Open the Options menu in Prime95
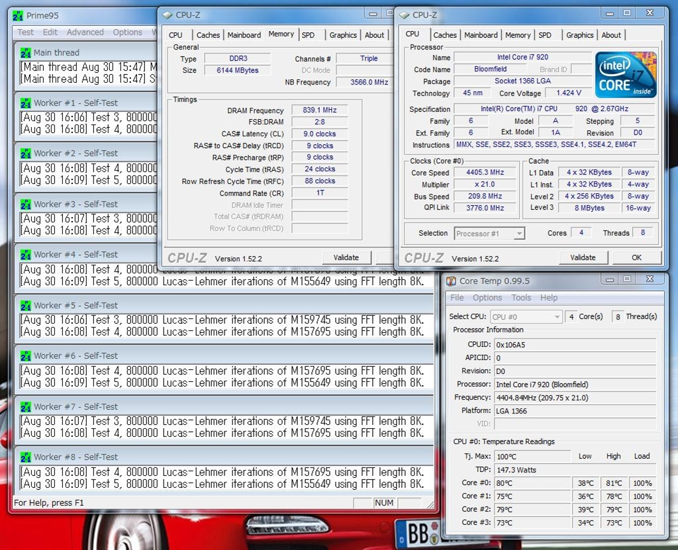This screenshot has width=678, height=550. pyautogui.click(x=128, y=32)
